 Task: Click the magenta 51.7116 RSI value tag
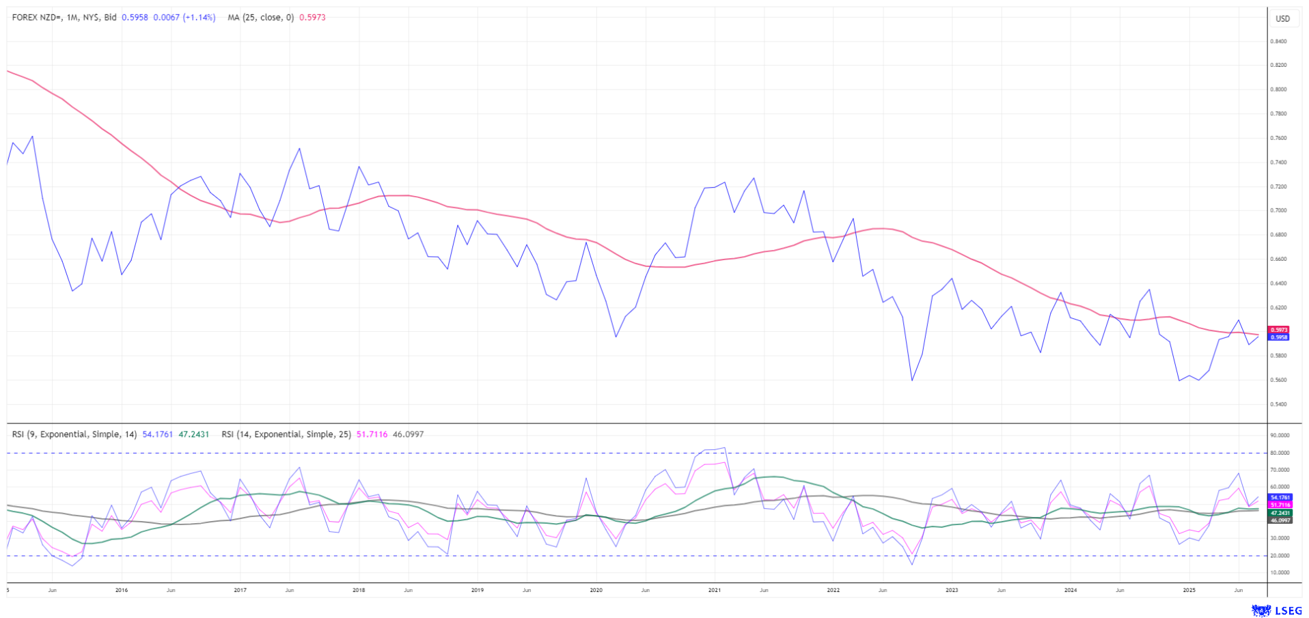1280,505
